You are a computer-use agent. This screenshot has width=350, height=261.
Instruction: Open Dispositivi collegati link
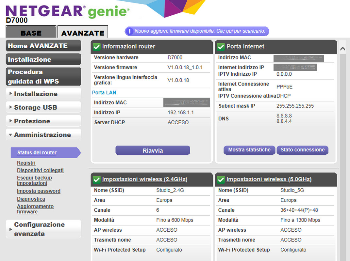coord(40,170)
